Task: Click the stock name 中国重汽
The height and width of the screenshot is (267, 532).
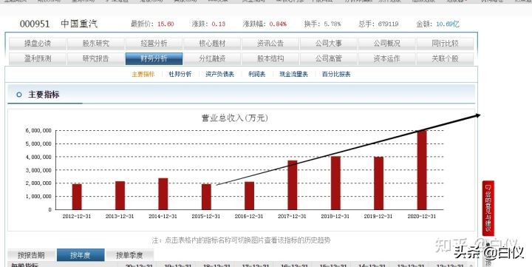Action: tap(79, 24)
